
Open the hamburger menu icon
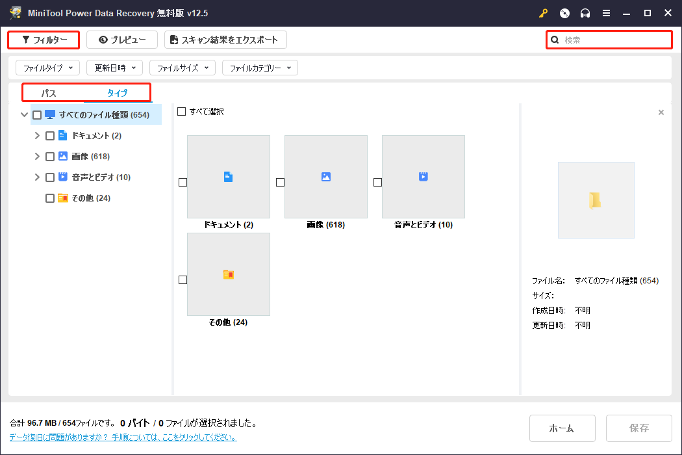[606, 13]
